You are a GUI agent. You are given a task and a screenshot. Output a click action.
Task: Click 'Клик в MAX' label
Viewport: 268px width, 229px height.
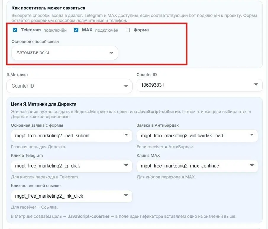(148, 156)
